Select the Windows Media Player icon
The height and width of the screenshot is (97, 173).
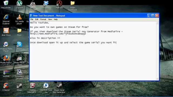click(6, 47)
